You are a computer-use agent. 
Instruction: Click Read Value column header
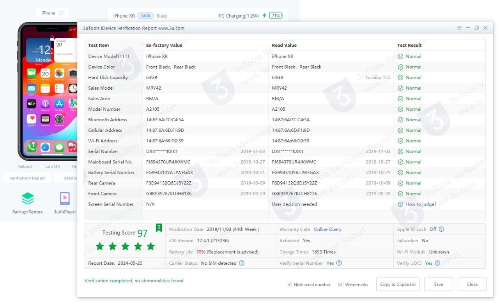coord(284,46)
